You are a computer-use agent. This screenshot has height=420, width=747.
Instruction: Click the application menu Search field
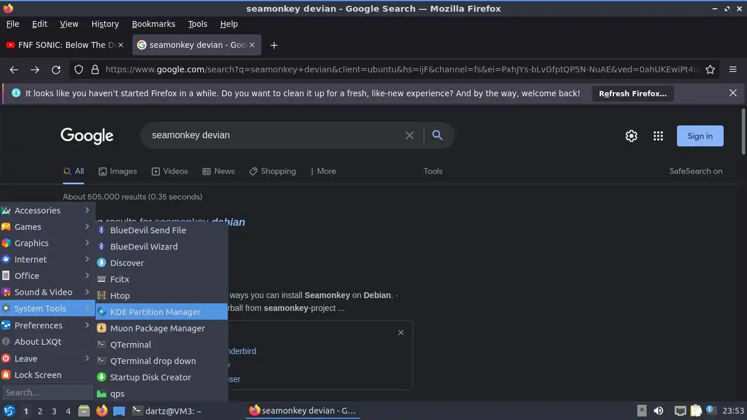tap(47, 393)
